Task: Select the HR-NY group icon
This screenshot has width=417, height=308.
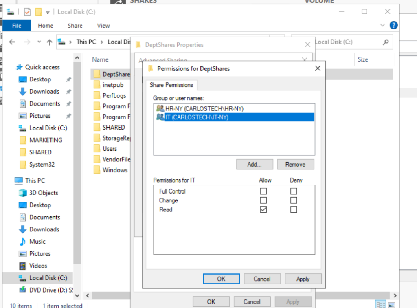Action: pos(160,109)
